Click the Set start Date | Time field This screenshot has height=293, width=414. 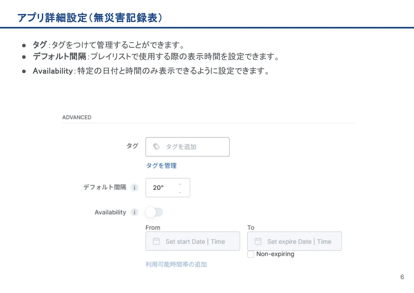tap(193, 241)
